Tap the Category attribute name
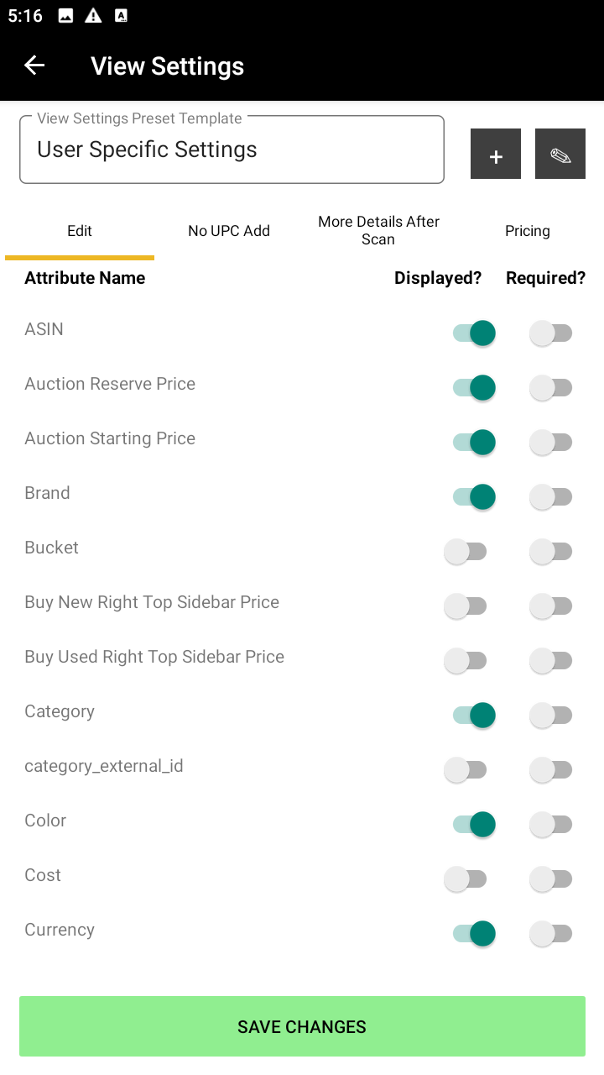Image resolution: width=604 pixels, height=1075 pixels. tap(60, 711)
